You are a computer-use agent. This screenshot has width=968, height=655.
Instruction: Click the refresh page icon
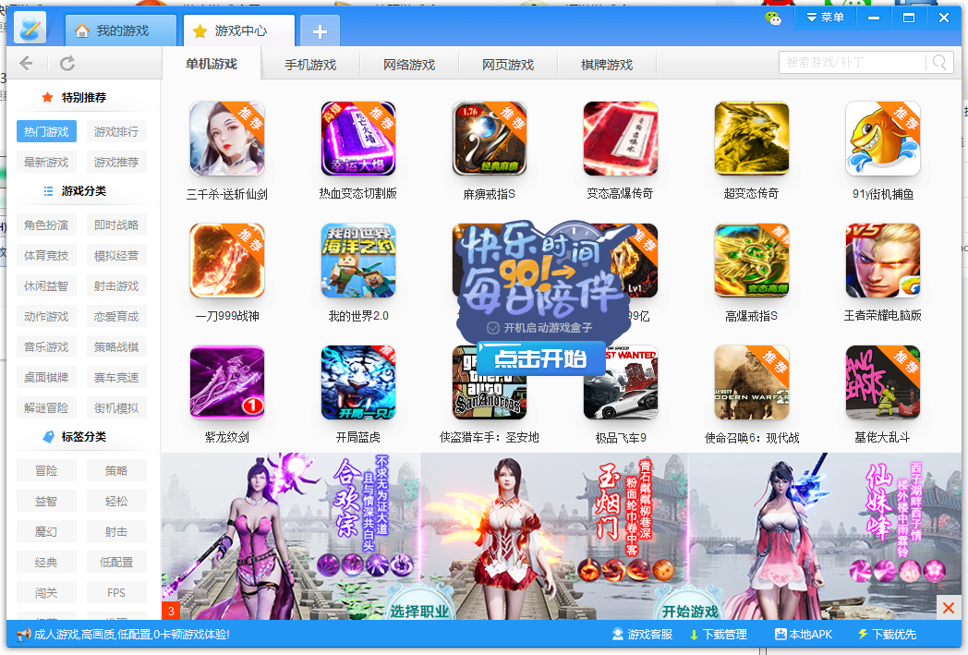point(67,63)
